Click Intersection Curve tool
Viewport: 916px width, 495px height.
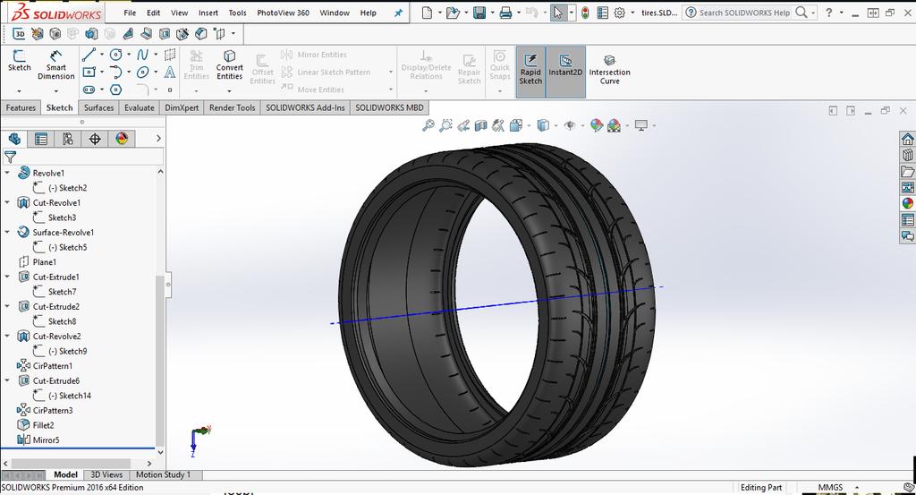[x=609, y=69]
